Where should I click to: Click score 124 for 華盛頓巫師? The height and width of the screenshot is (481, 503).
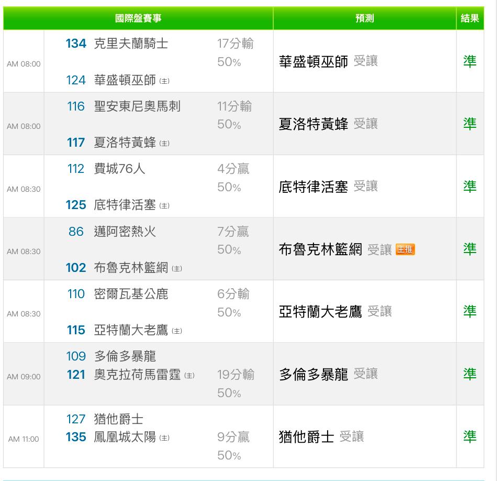[76, 80]
